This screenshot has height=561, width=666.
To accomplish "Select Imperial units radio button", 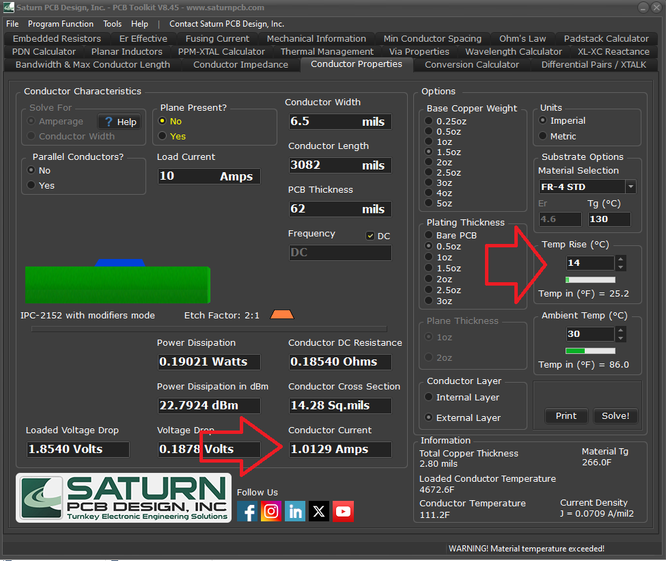I will (543, 120).
